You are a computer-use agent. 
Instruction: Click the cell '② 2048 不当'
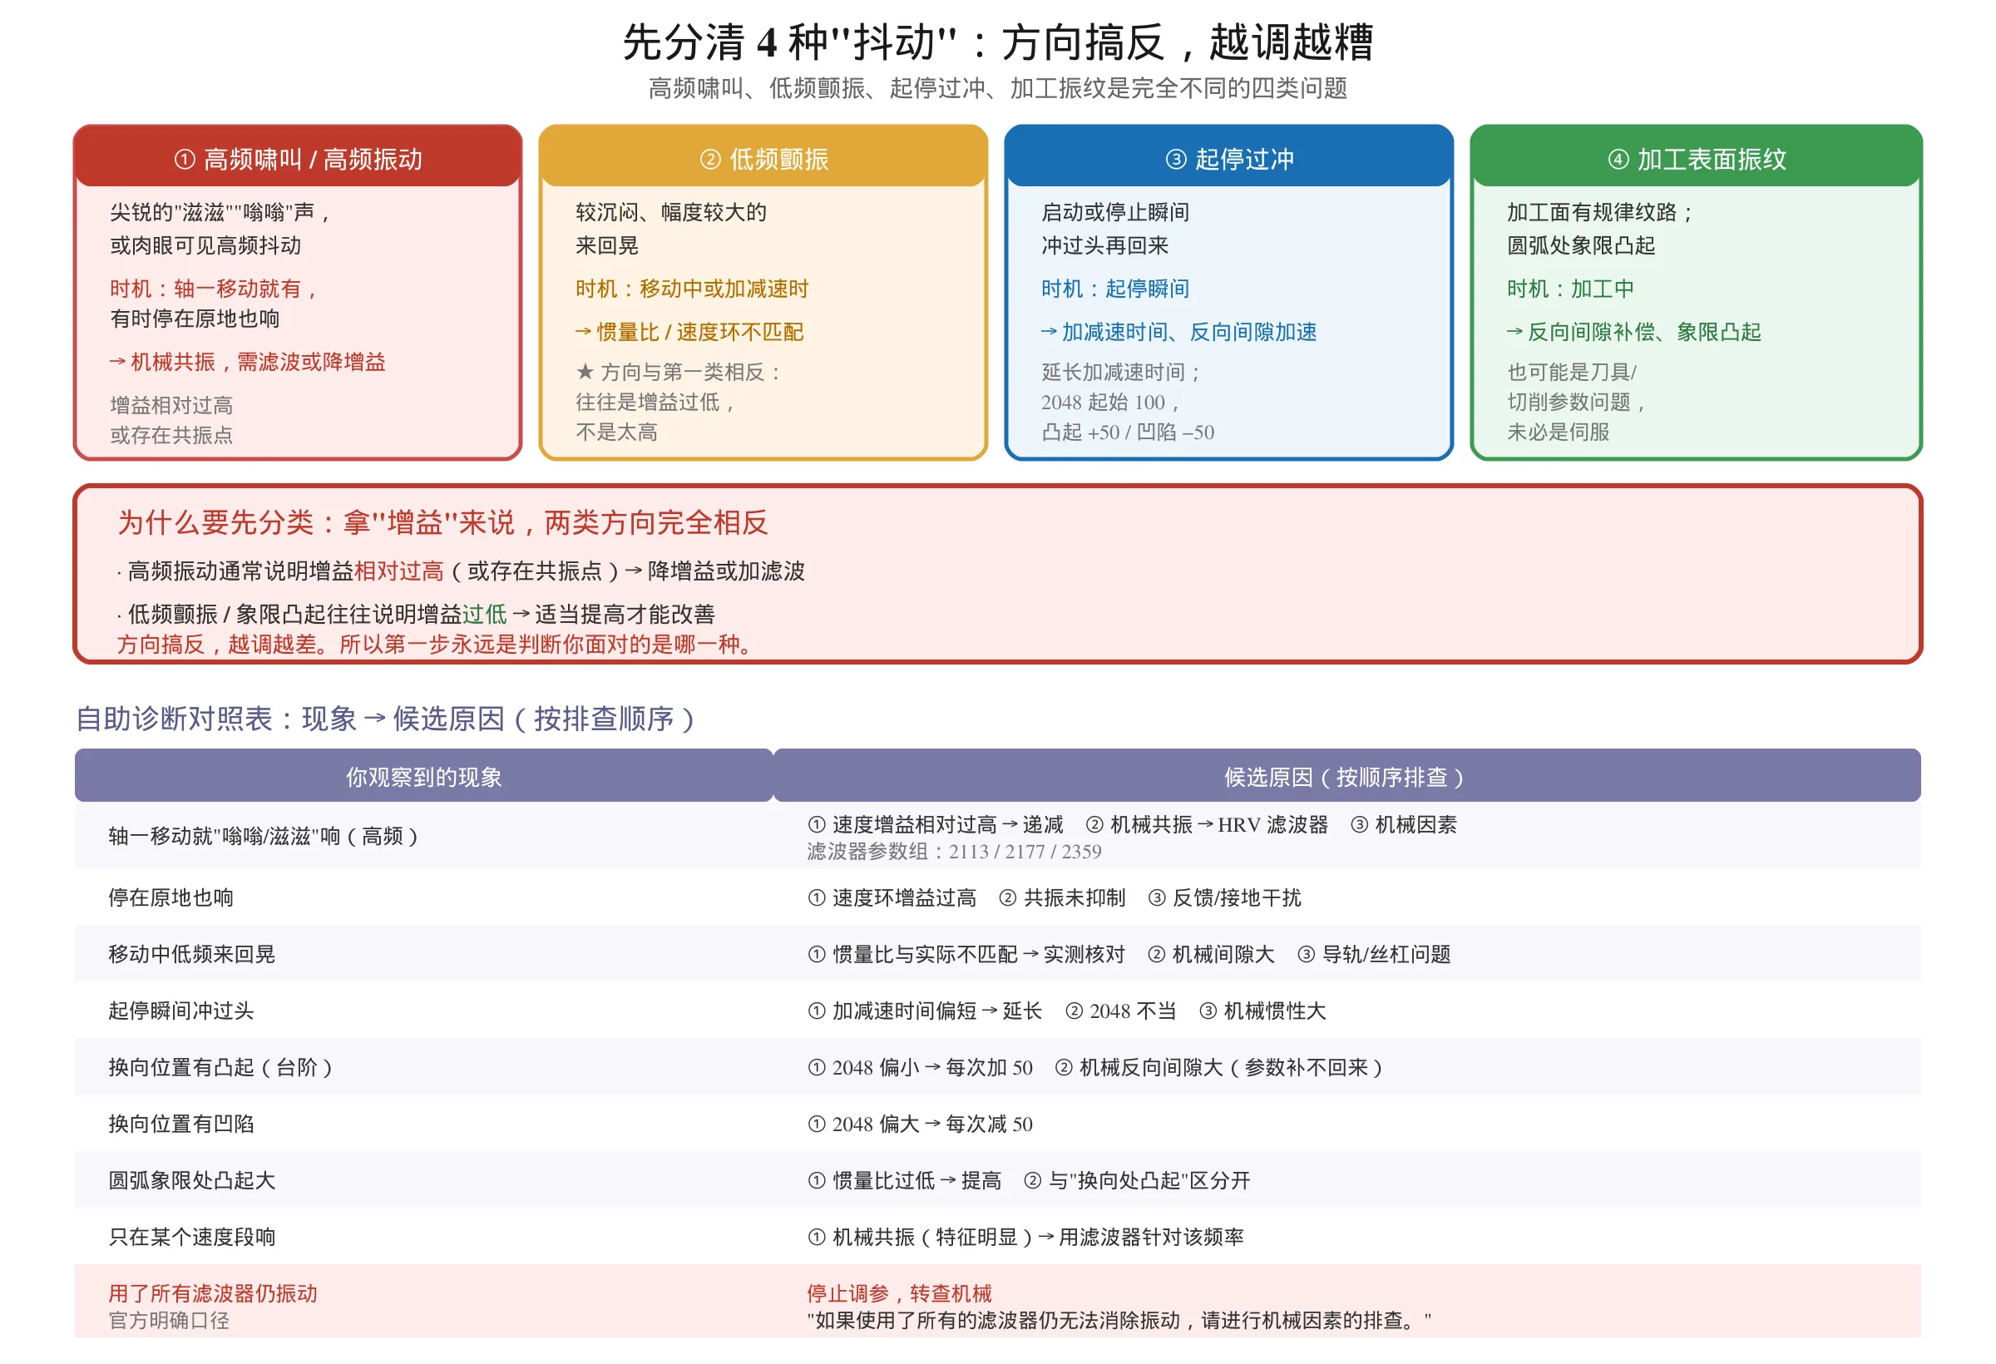coord(1120,1011)
